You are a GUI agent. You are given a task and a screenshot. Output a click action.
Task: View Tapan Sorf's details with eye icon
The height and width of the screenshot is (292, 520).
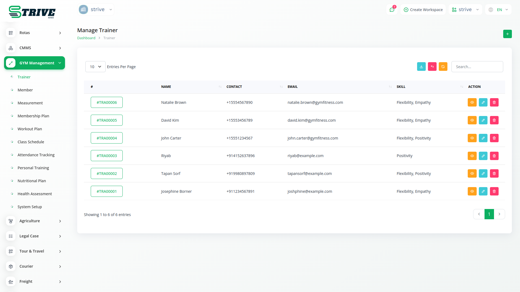pos(472,174)
